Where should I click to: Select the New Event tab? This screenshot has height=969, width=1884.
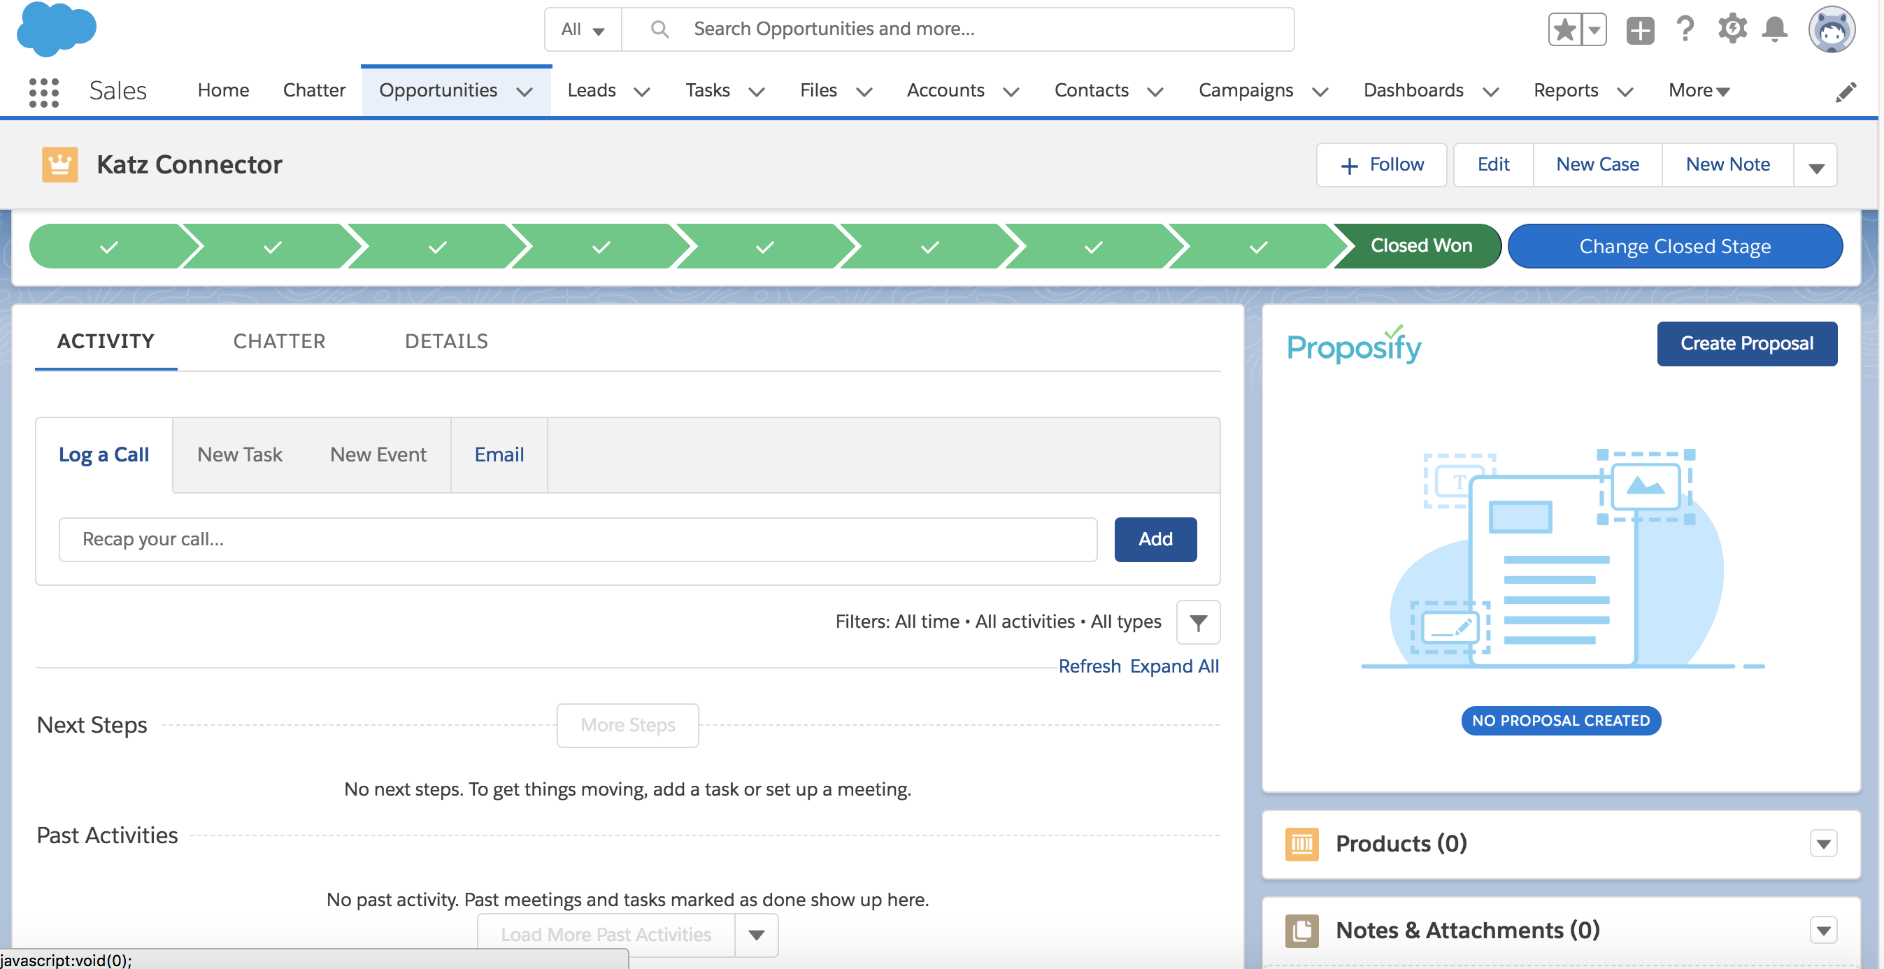click(378, 455)
